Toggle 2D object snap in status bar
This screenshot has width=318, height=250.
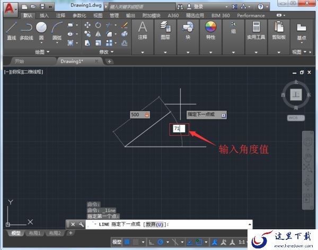199,242
